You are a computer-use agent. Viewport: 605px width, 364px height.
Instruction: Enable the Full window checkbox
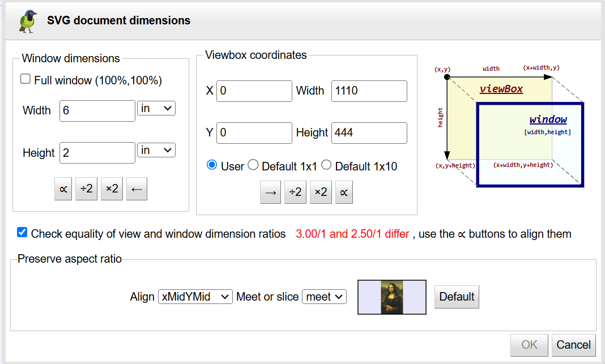point(25,80)
